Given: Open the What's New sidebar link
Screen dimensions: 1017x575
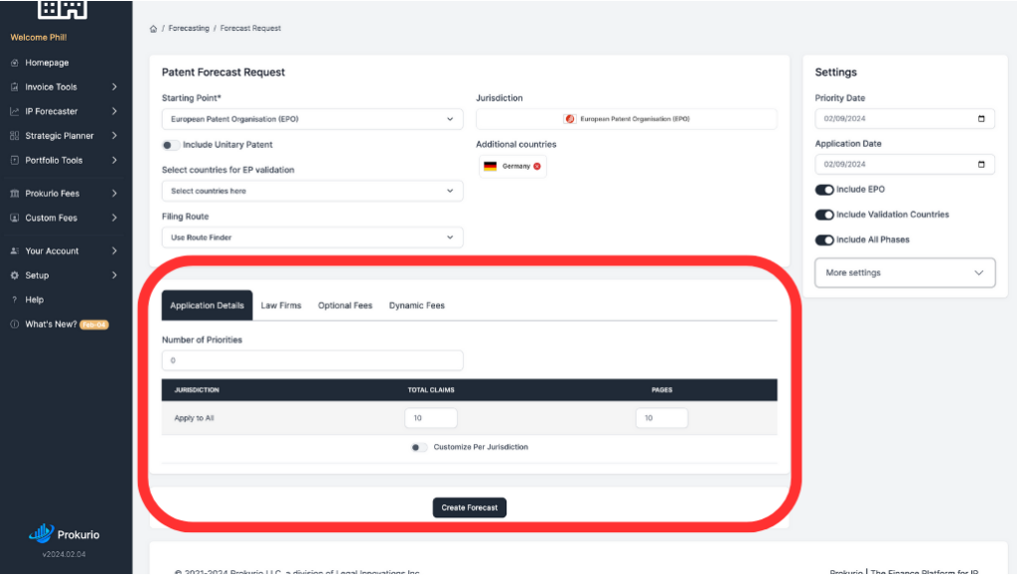Looking at the screenshot, I should (52, 324).
